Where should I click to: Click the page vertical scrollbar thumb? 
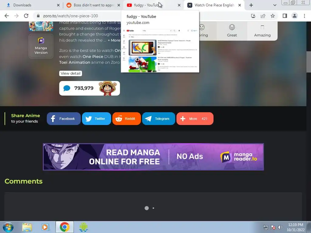pos(309,62)
